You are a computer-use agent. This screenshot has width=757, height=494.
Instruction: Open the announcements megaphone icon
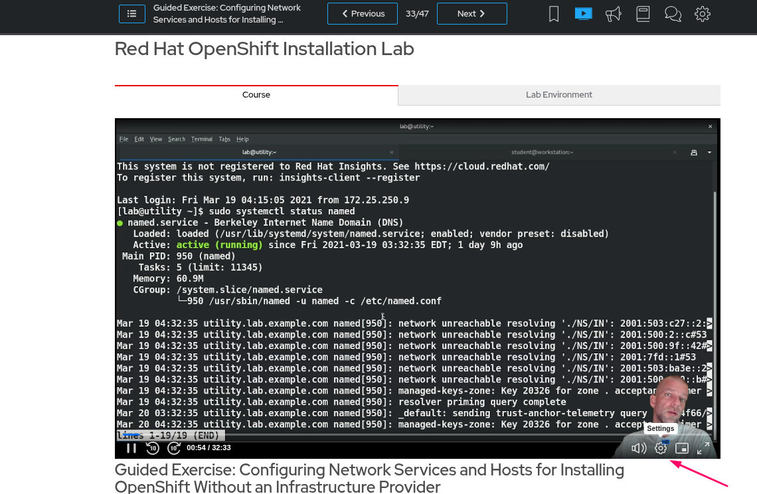tap(613, 13)
